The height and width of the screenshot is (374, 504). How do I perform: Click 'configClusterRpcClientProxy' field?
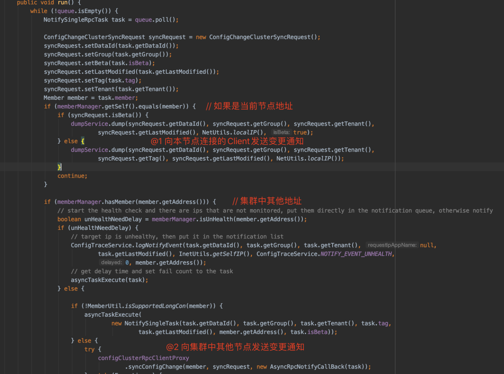coord(143,358)
